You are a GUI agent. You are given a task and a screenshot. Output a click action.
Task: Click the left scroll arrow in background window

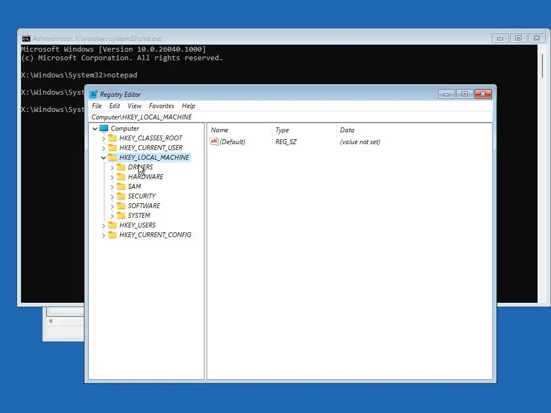point(51,321)
